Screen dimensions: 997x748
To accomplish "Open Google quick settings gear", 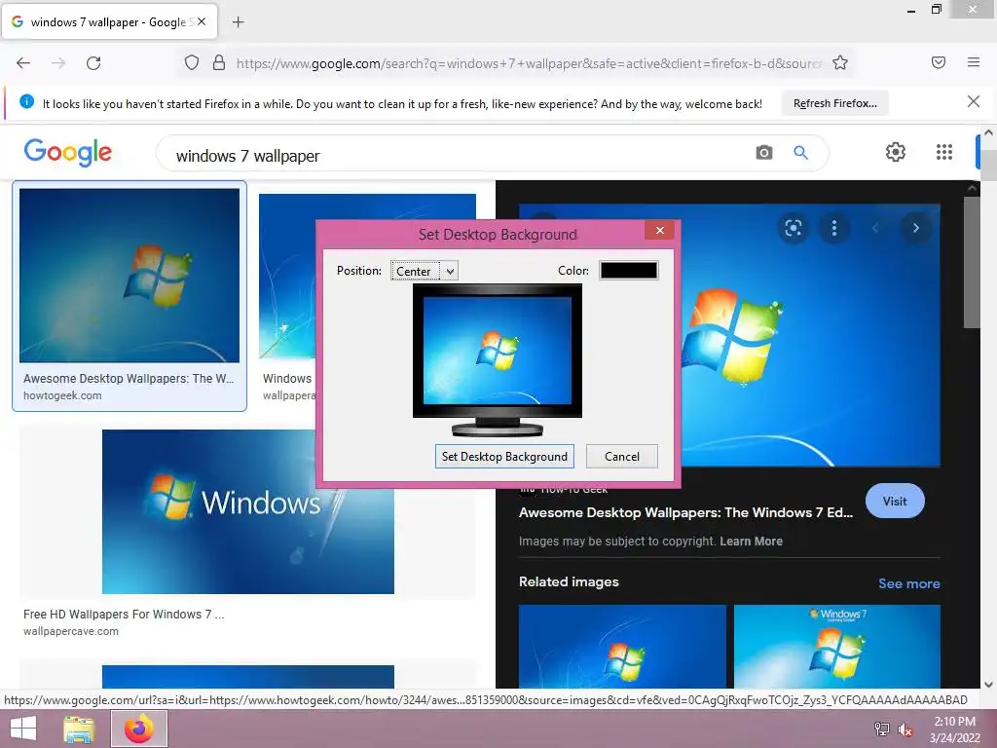I will 896,152.
